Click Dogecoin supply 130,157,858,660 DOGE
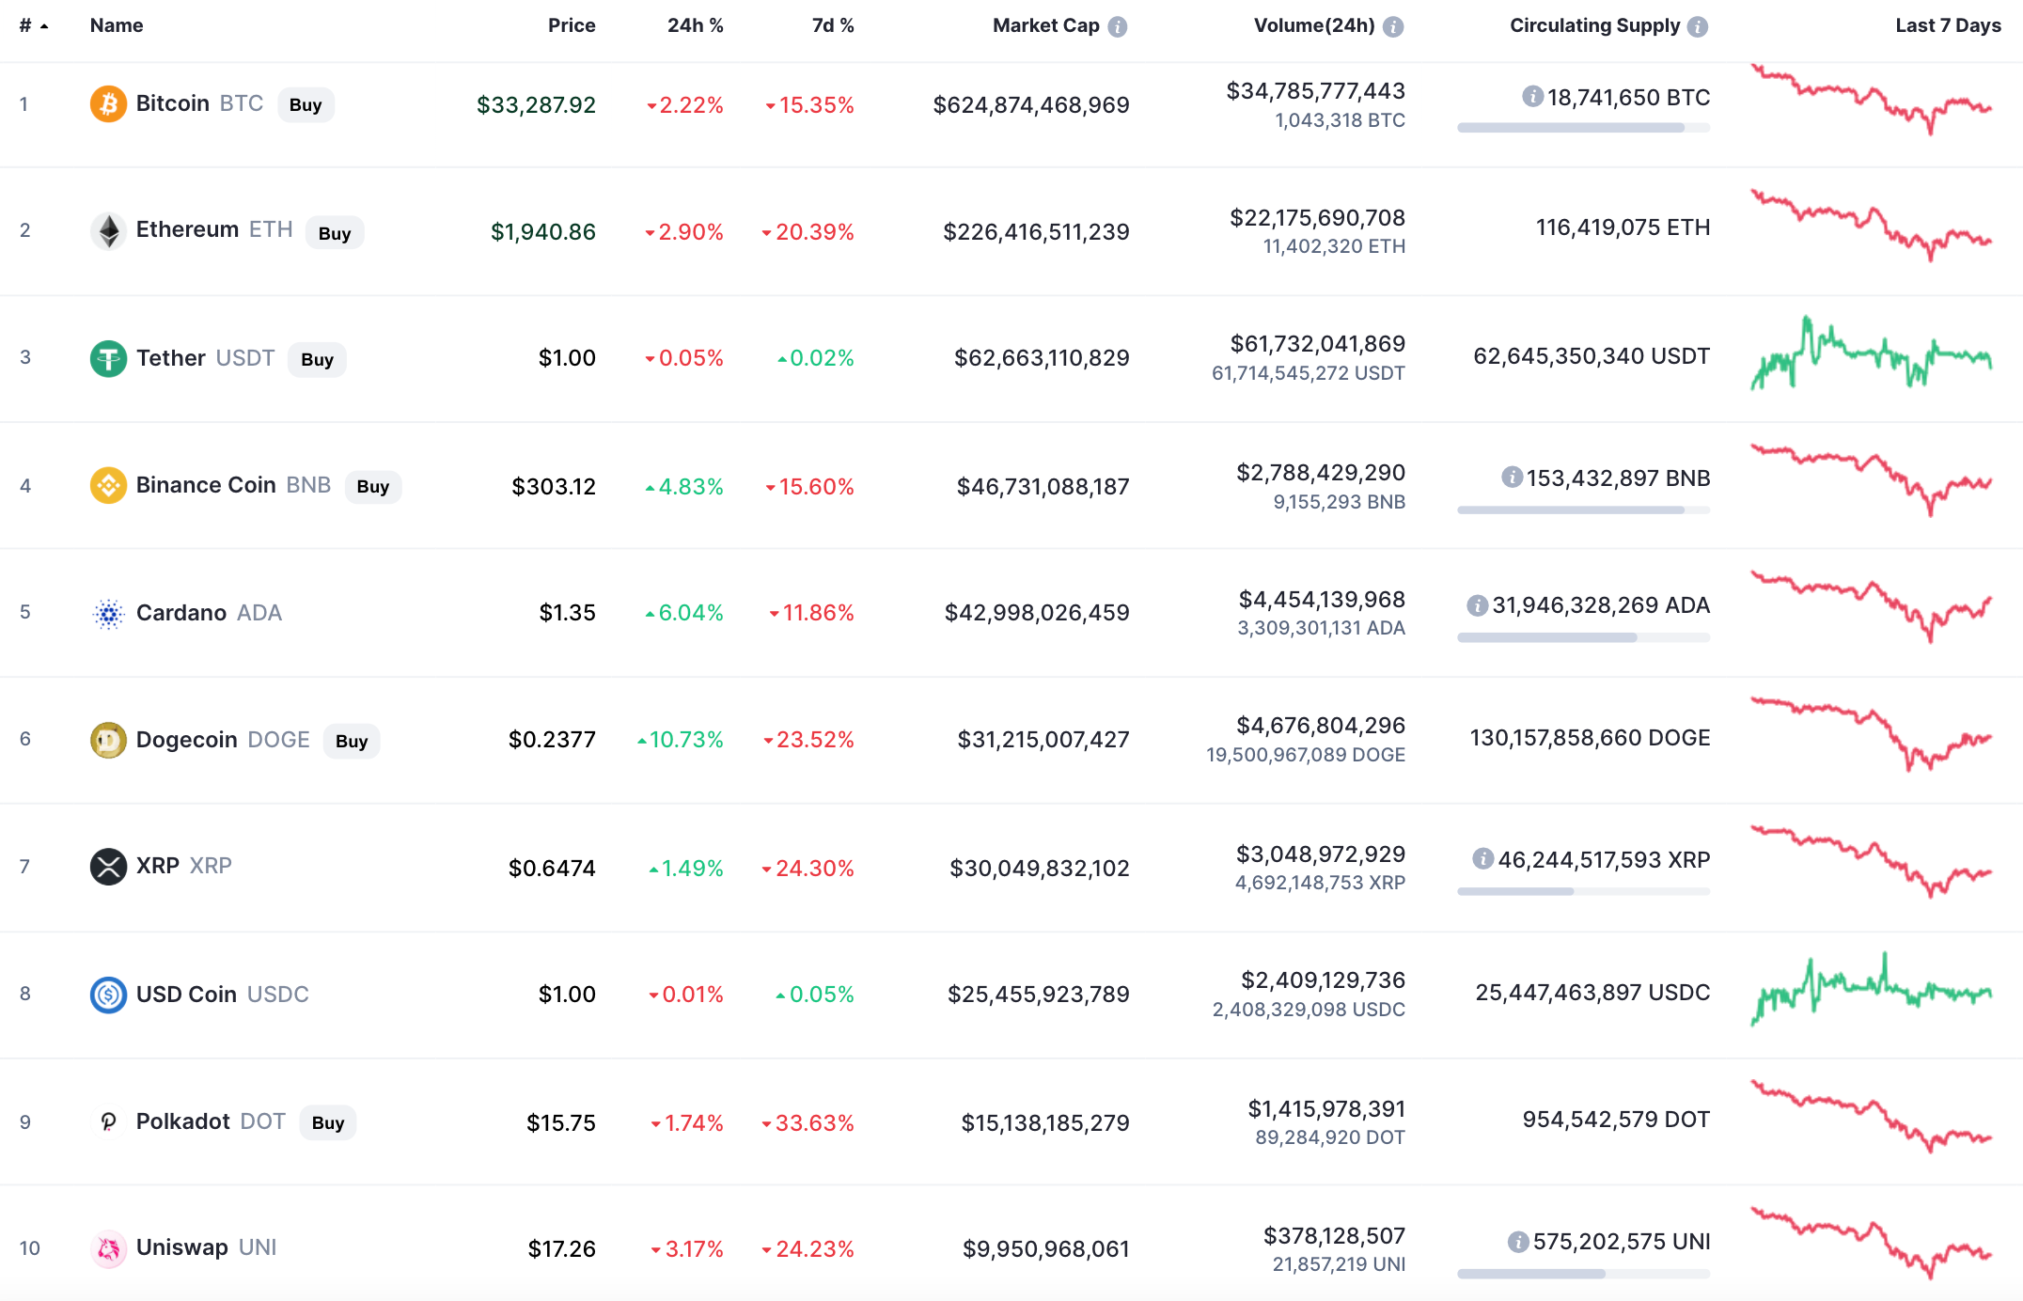 point(1590,738)
